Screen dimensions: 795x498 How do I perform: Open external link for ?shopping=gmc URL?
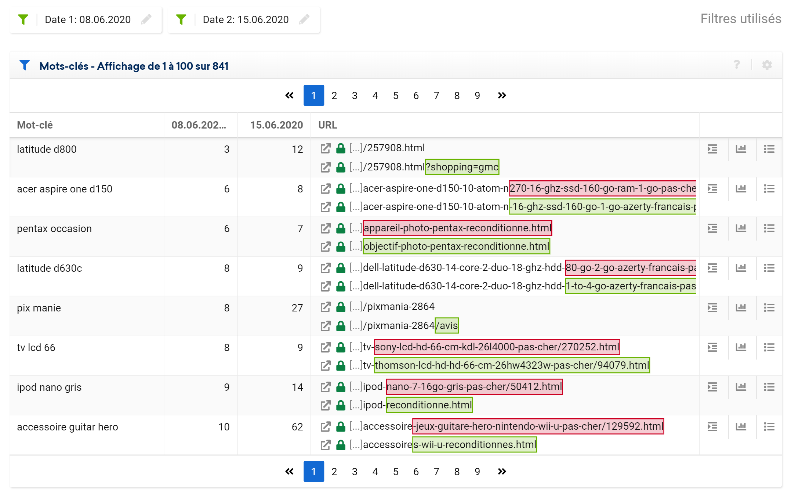tap(325, 167)
